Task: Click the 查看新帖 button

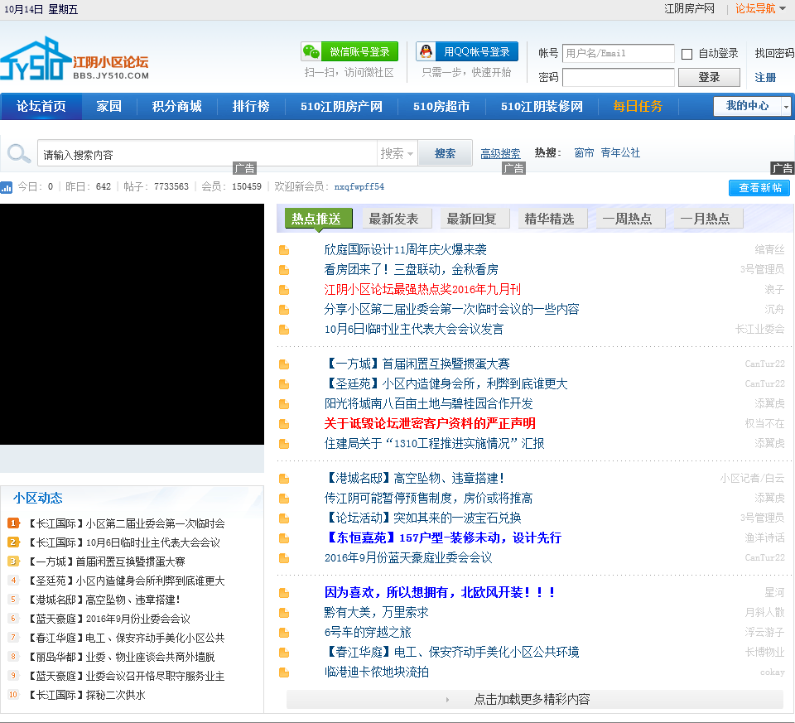Action: coord(759,188)
